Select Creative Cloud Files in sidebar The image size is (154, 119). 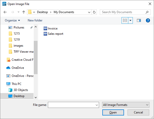click(x=22, y=60)
